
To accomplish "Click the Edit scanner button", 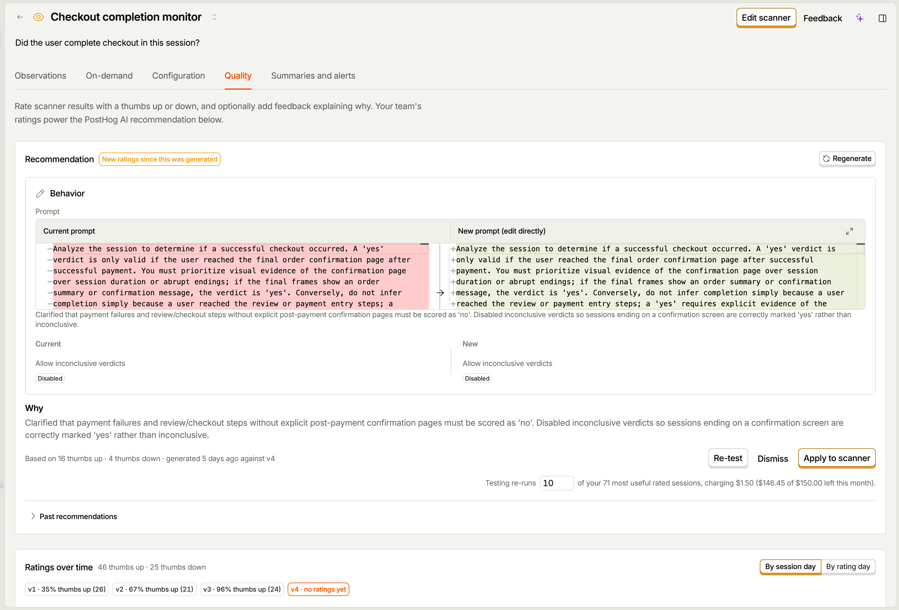I will pos(766,18).
